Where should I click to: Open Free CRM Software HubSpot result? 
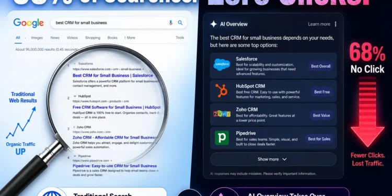117,107
